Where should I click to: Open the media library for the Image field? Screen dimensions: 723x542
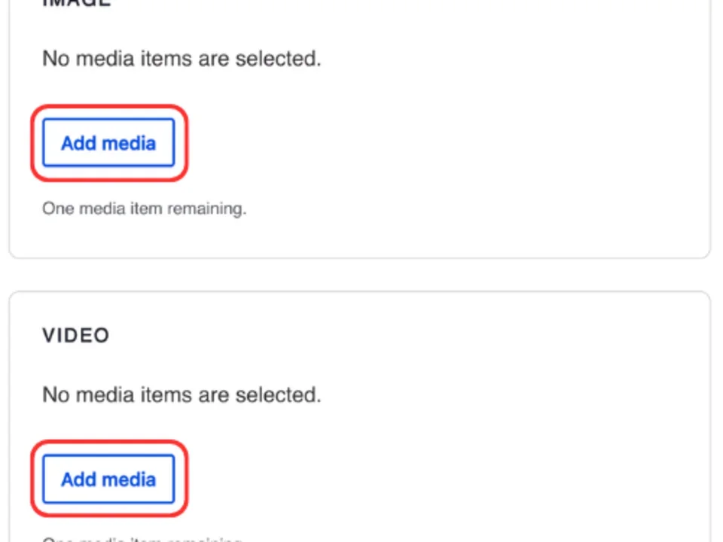[x=108, y=143]
